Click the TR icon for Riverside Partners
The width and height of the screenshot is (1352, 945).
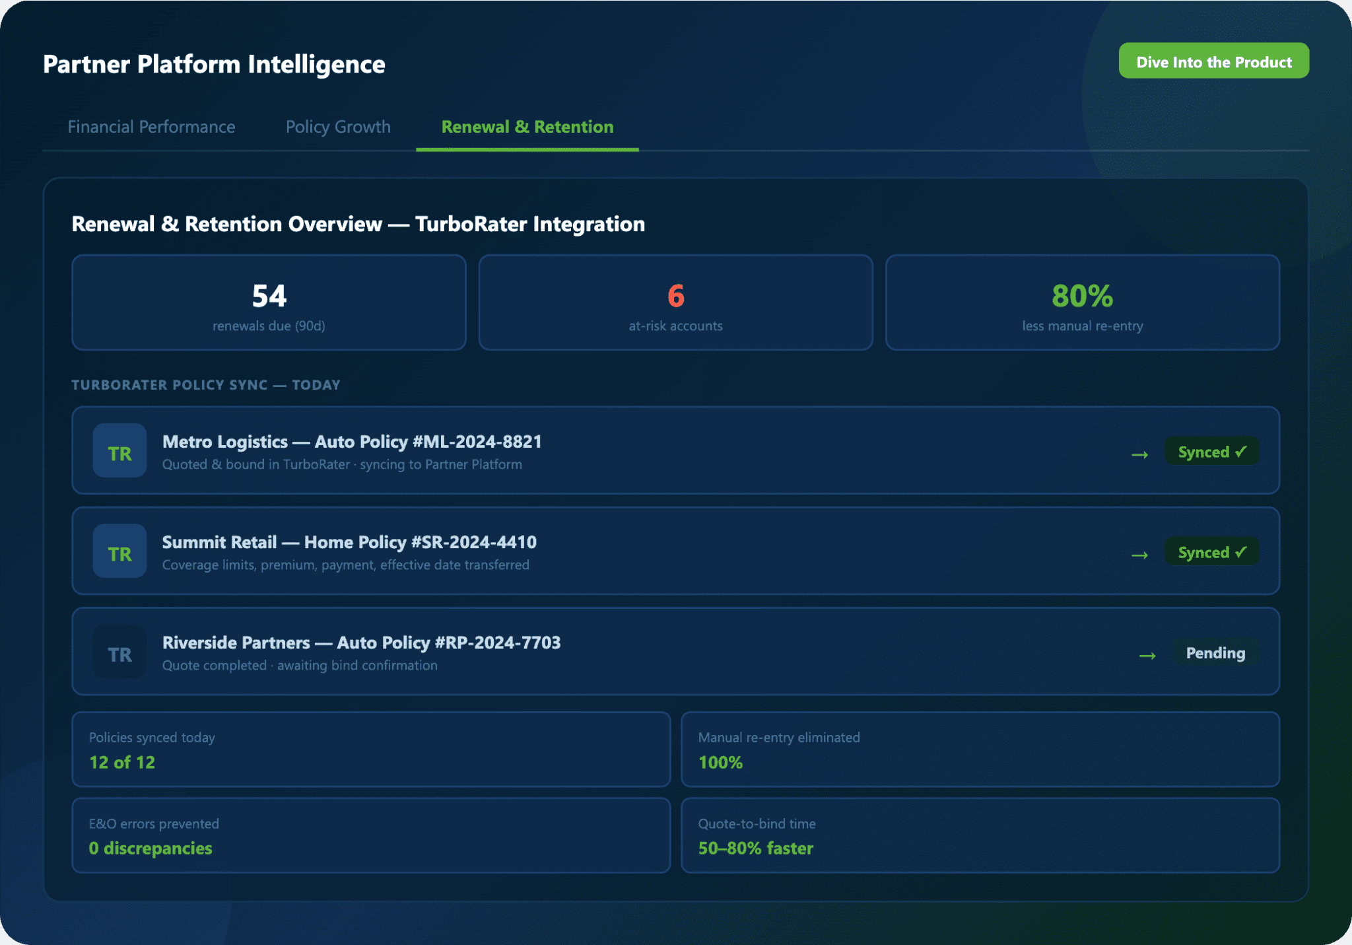pyautogui.click(x=119, y=653)
